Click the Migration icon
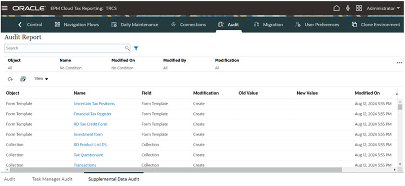 257,24
